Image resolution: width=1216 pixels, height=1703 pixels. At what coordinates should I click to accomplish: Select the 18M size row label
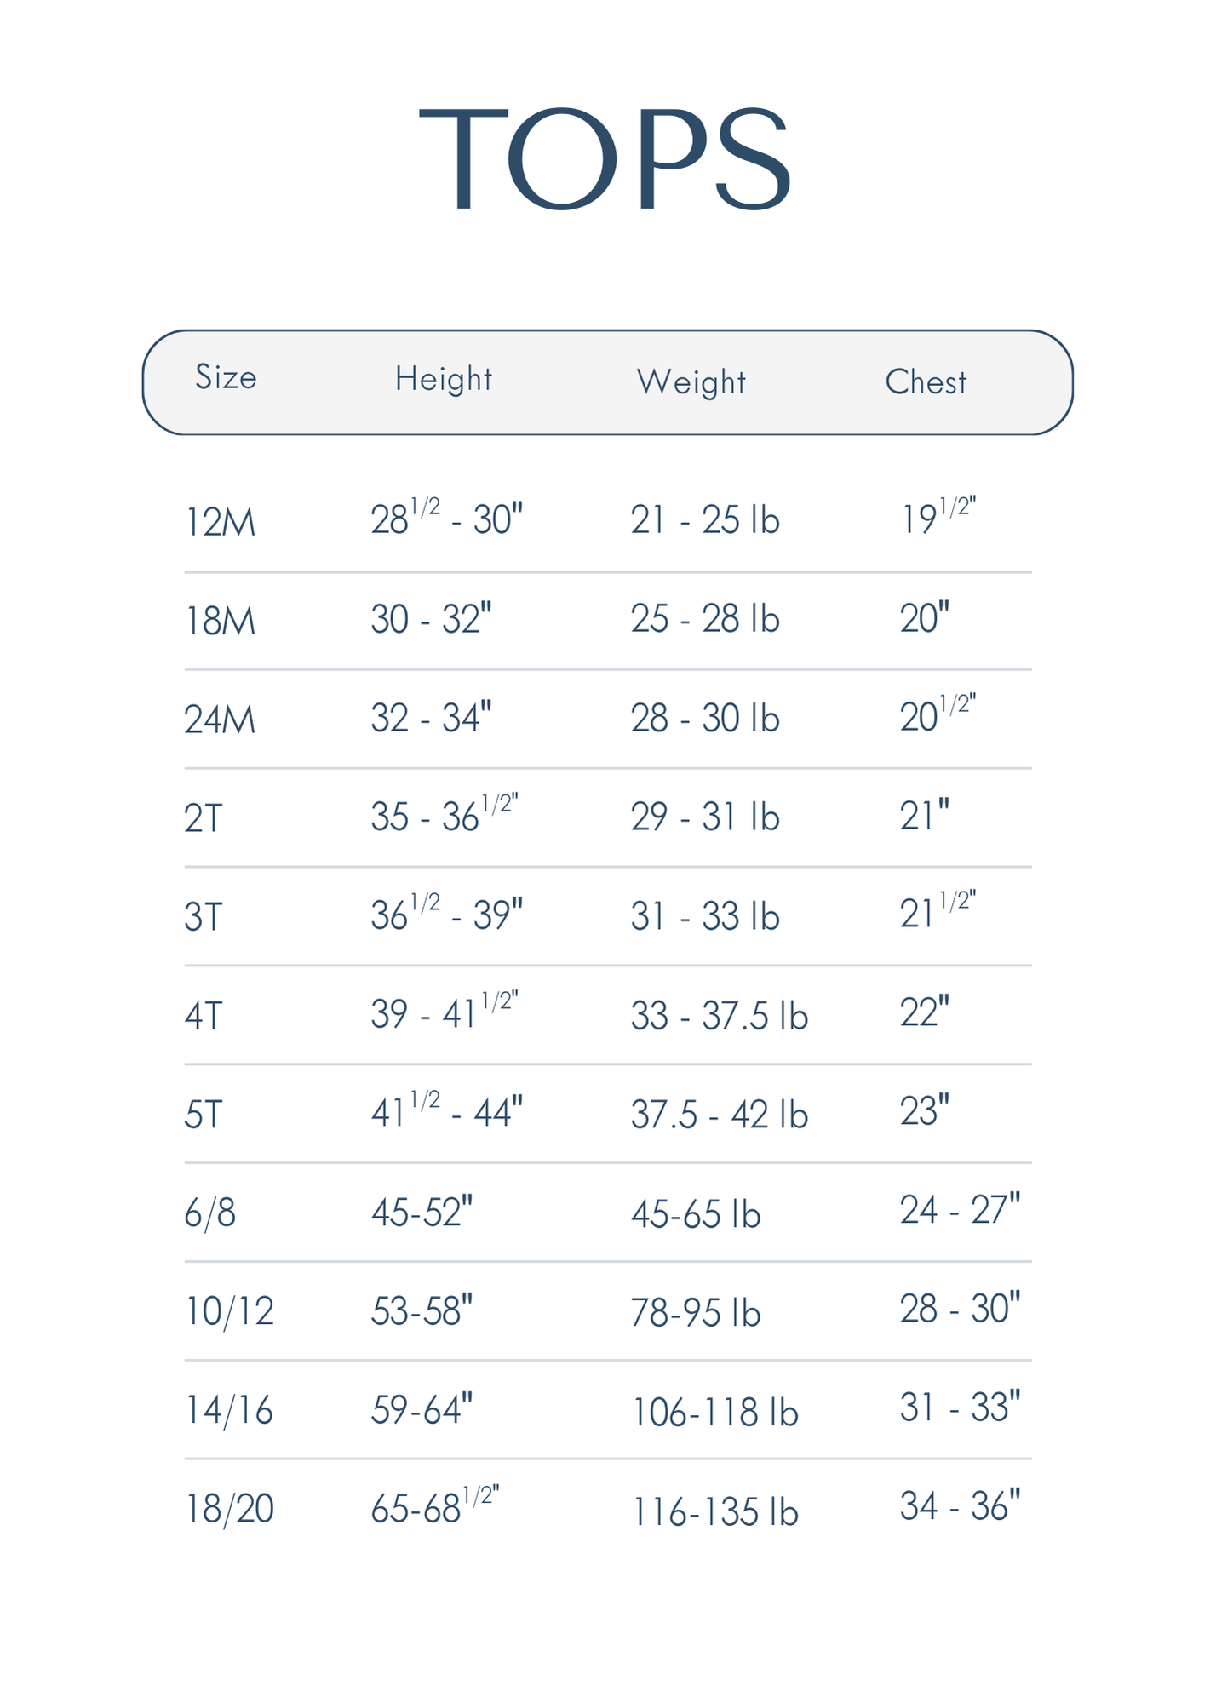[221, 621]
